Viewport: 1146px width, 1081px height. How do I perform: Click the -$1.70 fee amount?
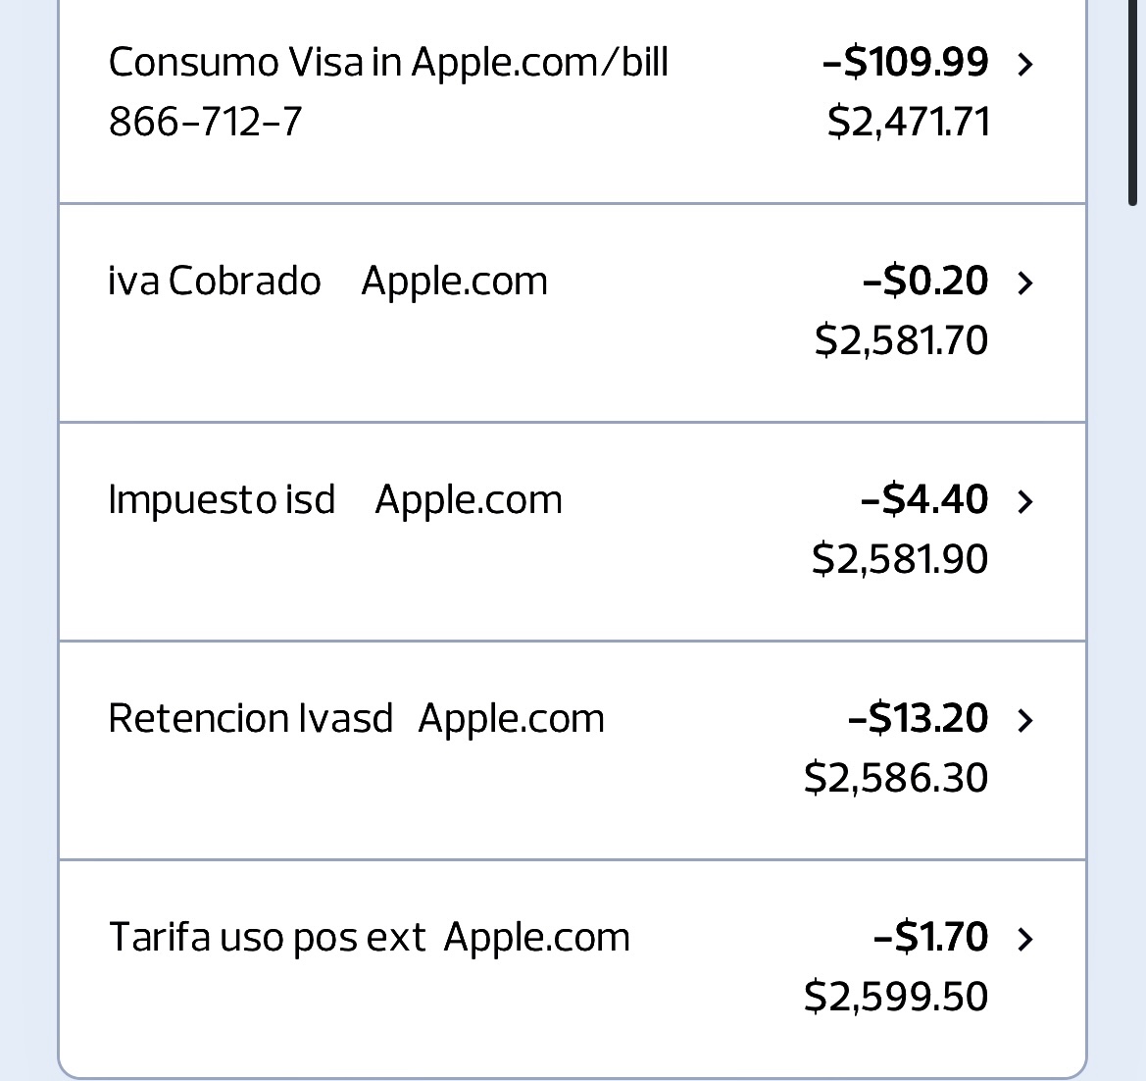pos(931,938)
